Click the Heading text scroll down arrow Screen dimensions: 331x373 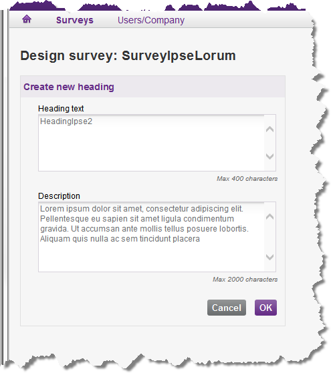coord(269,156)
